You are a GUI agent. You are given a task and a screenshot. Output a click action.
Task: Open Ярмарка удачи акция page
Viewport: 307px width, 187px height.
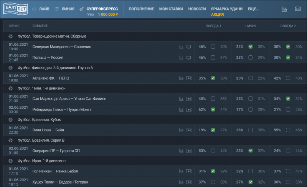(227, 12)
